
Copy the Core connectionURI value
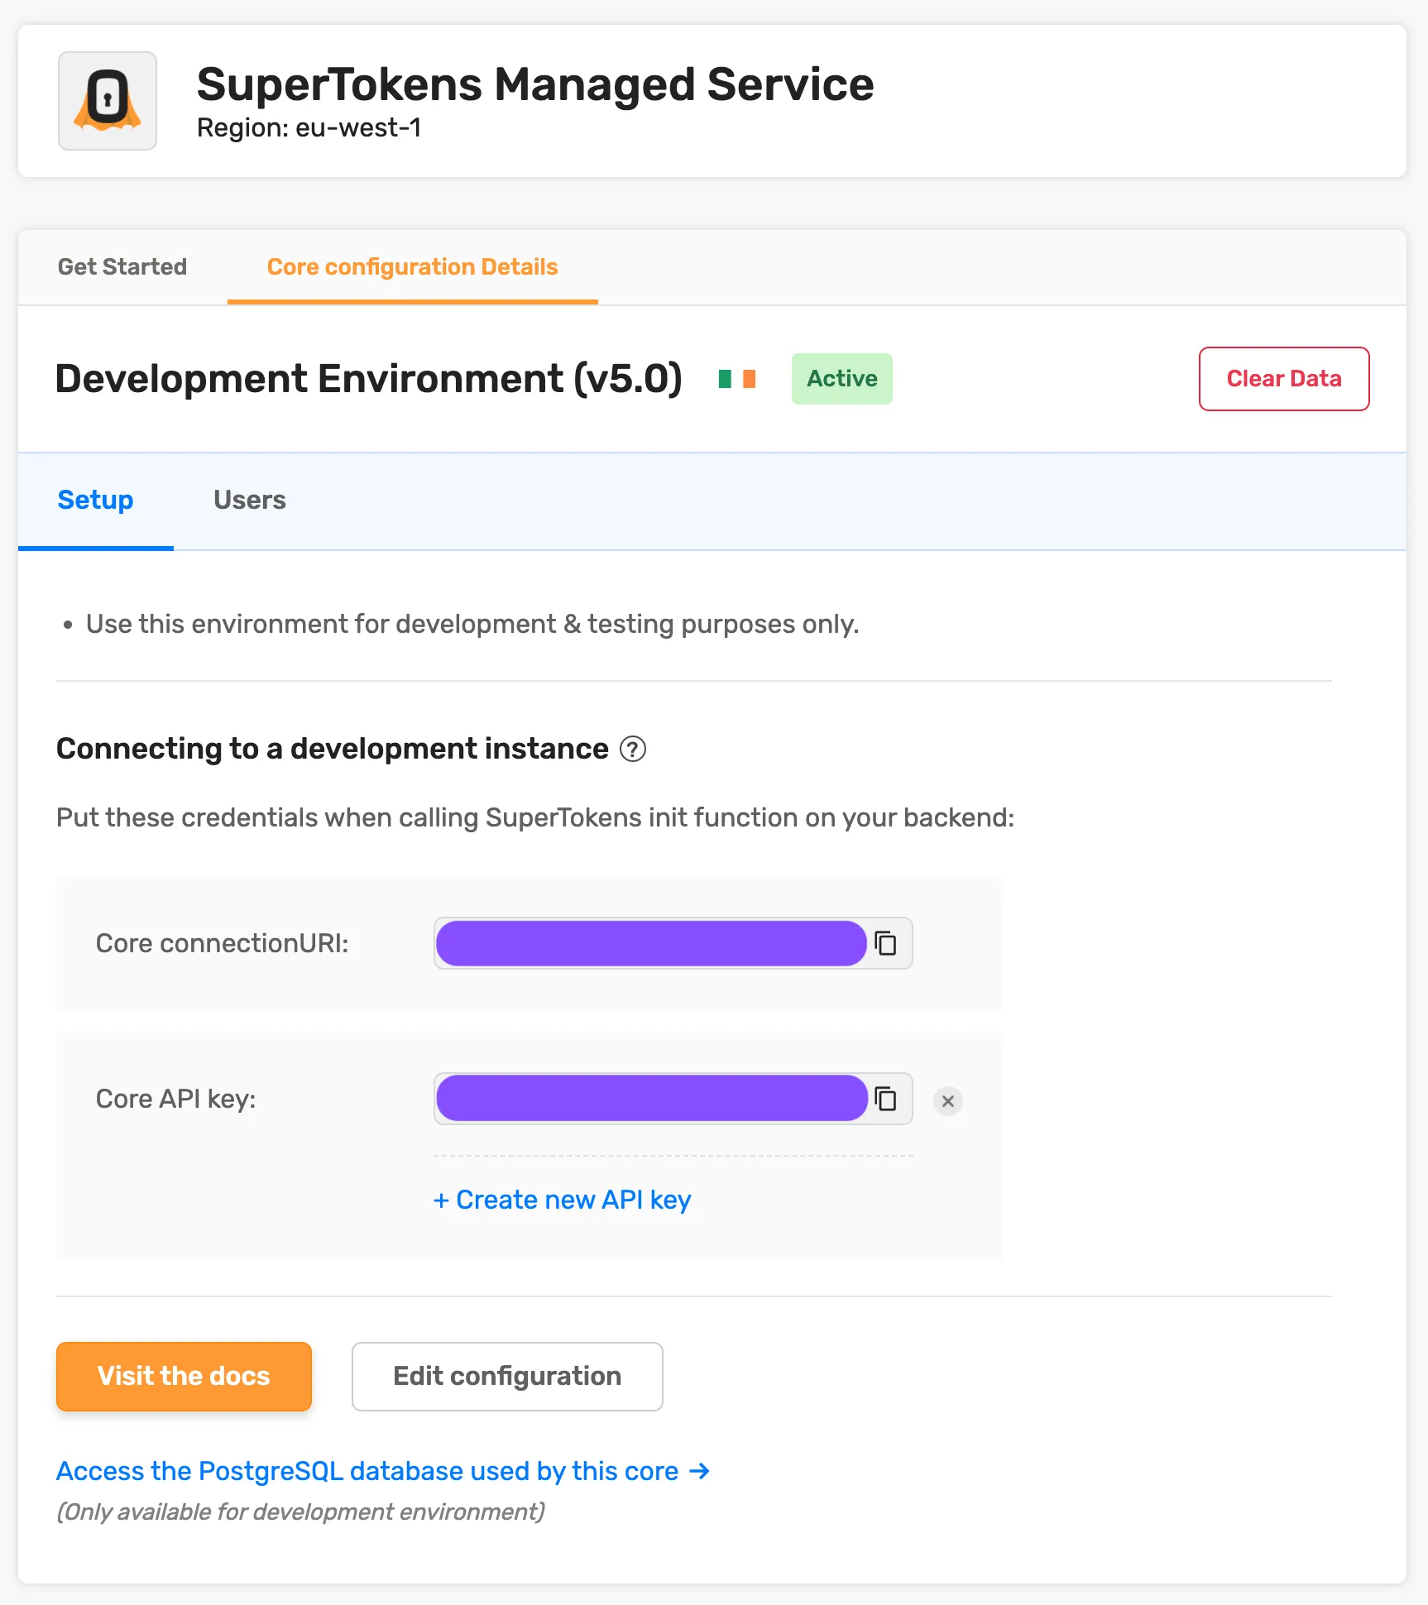click(886, 943)
